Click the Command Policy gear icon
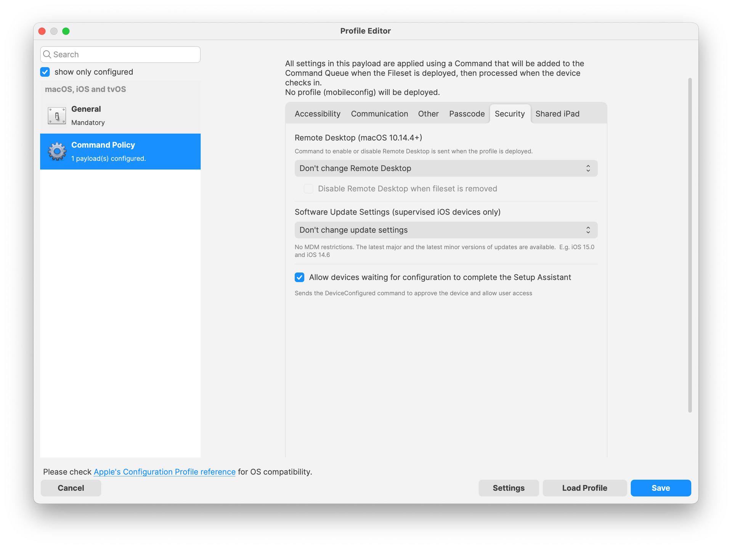 pyautogui.click(x=57, y=151)
